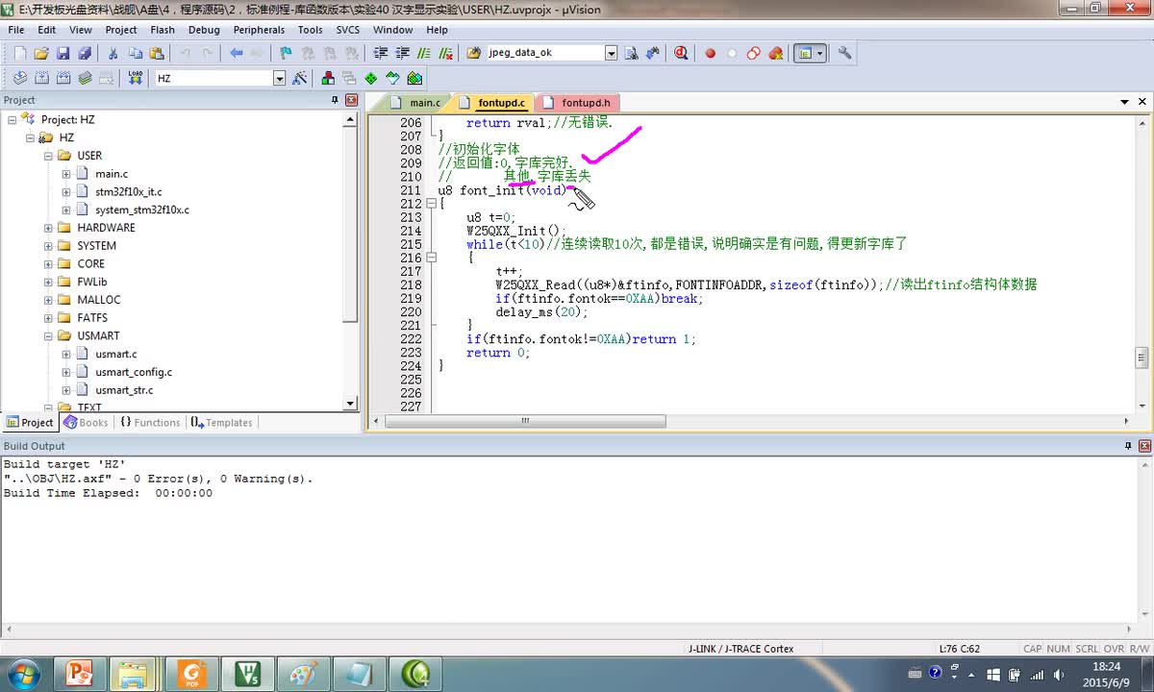
Task: Open Paint from the taskbar
Action: click(x=302, y=673)
